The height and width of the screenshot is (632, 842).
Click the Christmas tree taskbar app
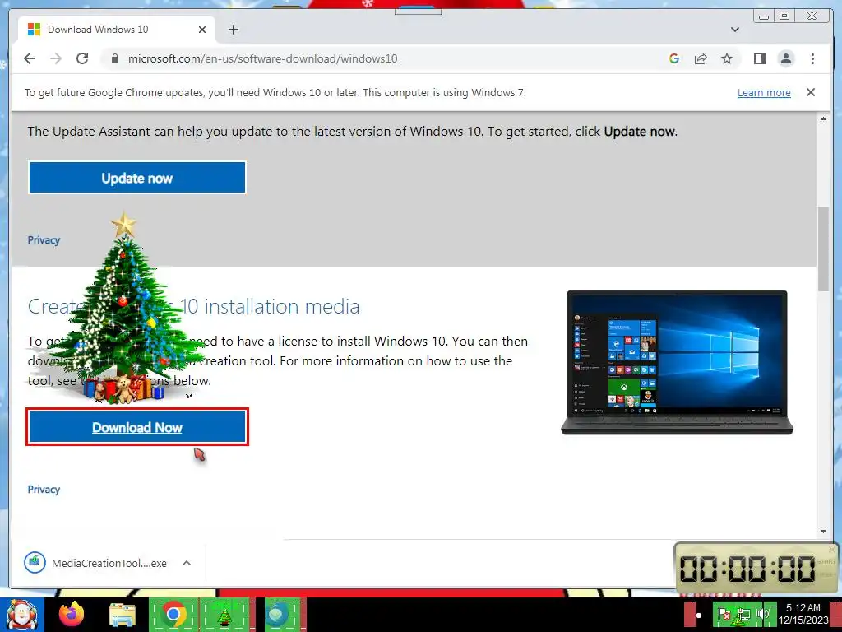tap(224, 615)
